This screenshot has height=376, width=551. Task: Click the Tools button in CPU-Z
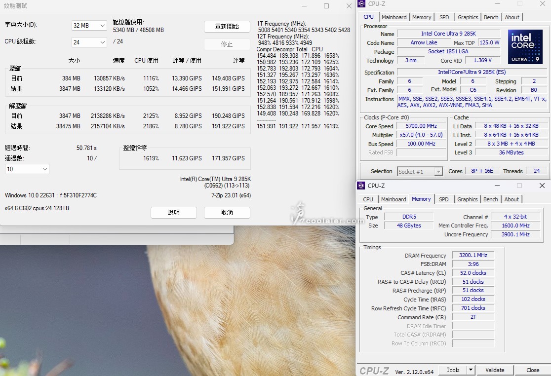point(453,370)
